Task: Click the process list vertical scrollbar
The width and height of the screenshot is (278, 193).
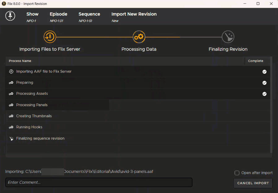Action: click(271, 105)
